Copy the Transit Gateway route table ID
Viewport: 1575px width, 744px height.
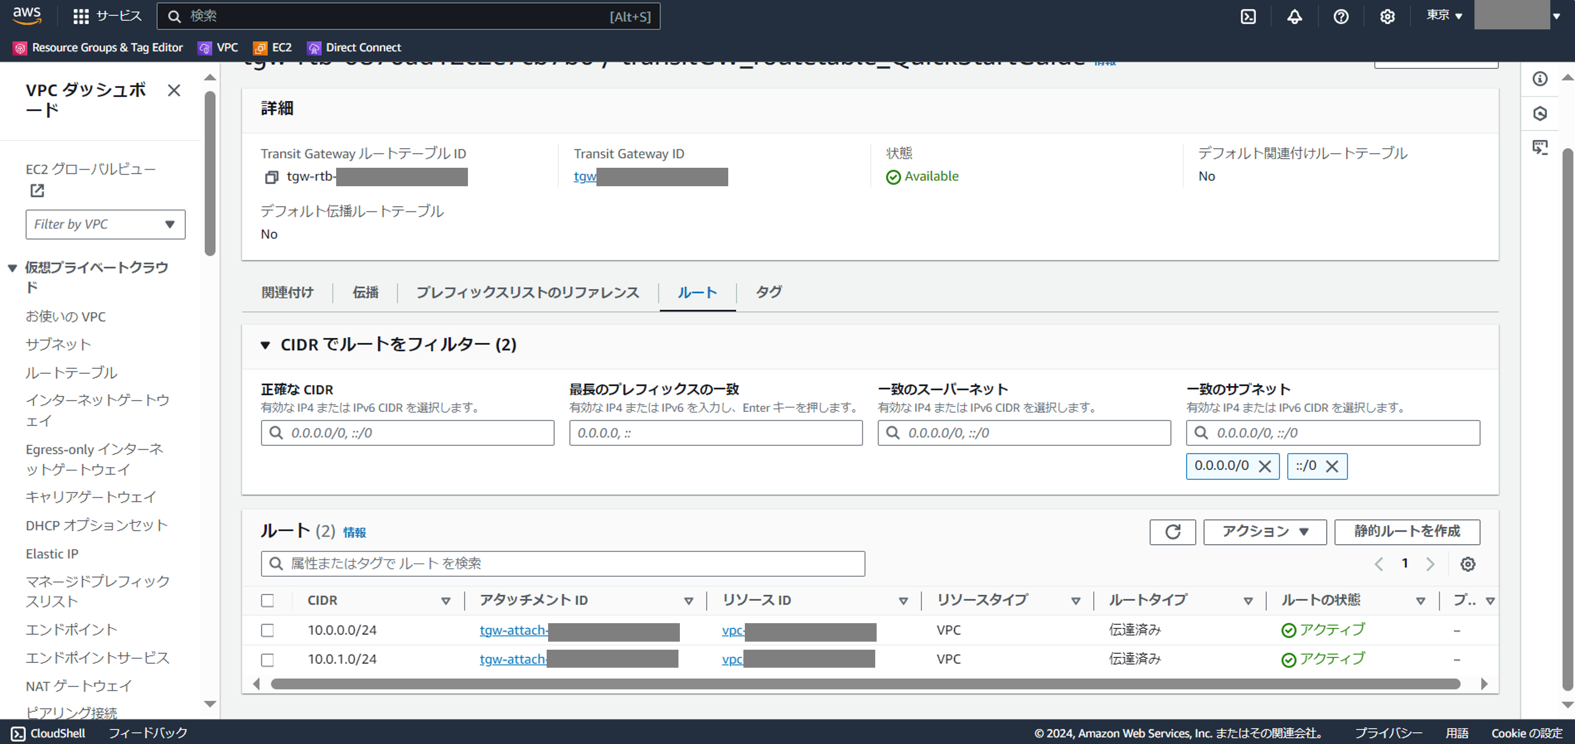pos(272,177)
